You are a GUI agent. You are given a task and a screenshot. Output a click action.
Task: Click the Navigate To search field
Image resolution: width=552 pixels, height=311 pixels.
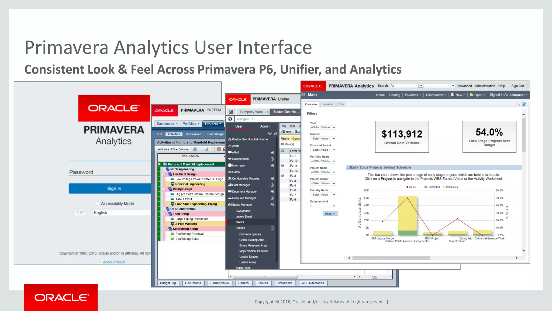268,119
